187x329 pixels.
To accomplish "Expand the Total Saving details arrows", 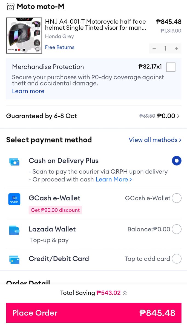I will click(125, 293).
